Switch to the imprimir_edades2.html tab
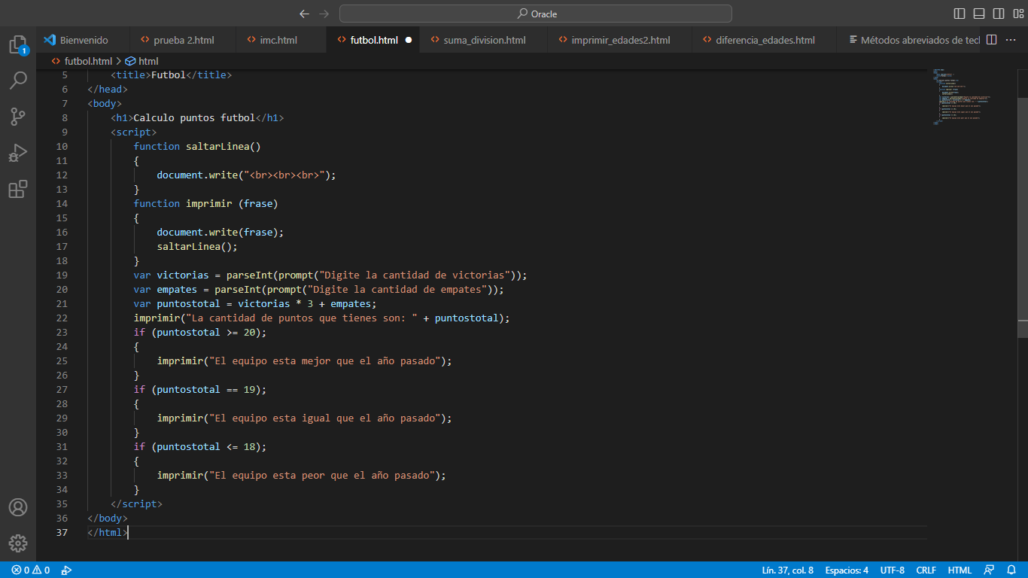The width and height of the screenshot is (1028, 578). (x=620, y=40)
